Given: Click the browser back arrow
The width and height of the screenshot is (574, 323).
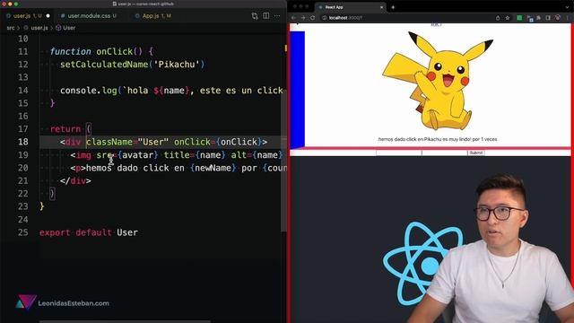Looking at the screenshot, I should tap(293, 18).
